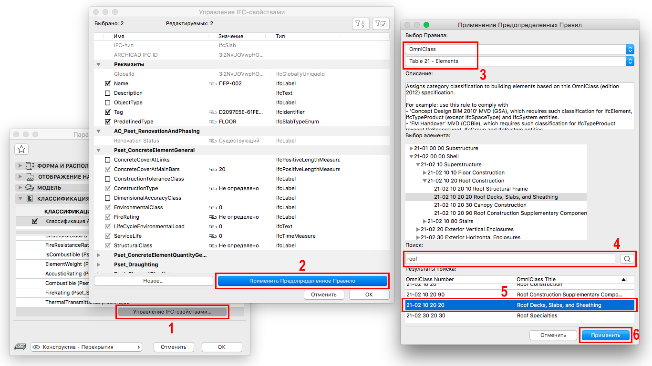Image resolution: width=652 pixels, height=366 pixels.
Task: Select the Roof Specialties search result
Action: pos(520,315)
